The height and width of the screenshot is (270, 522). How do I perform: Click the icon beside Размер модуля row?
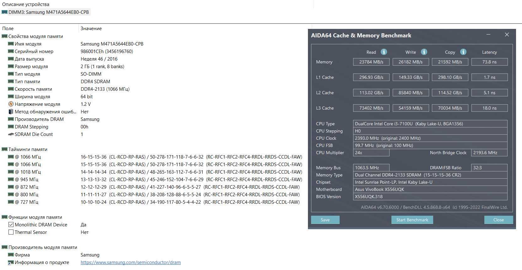click(x=11, y=67)
